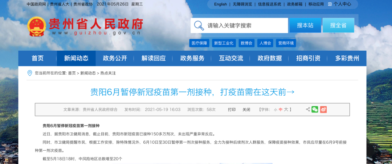
Task: Click the magnifier icon in search box
Action: pos(199,25)
